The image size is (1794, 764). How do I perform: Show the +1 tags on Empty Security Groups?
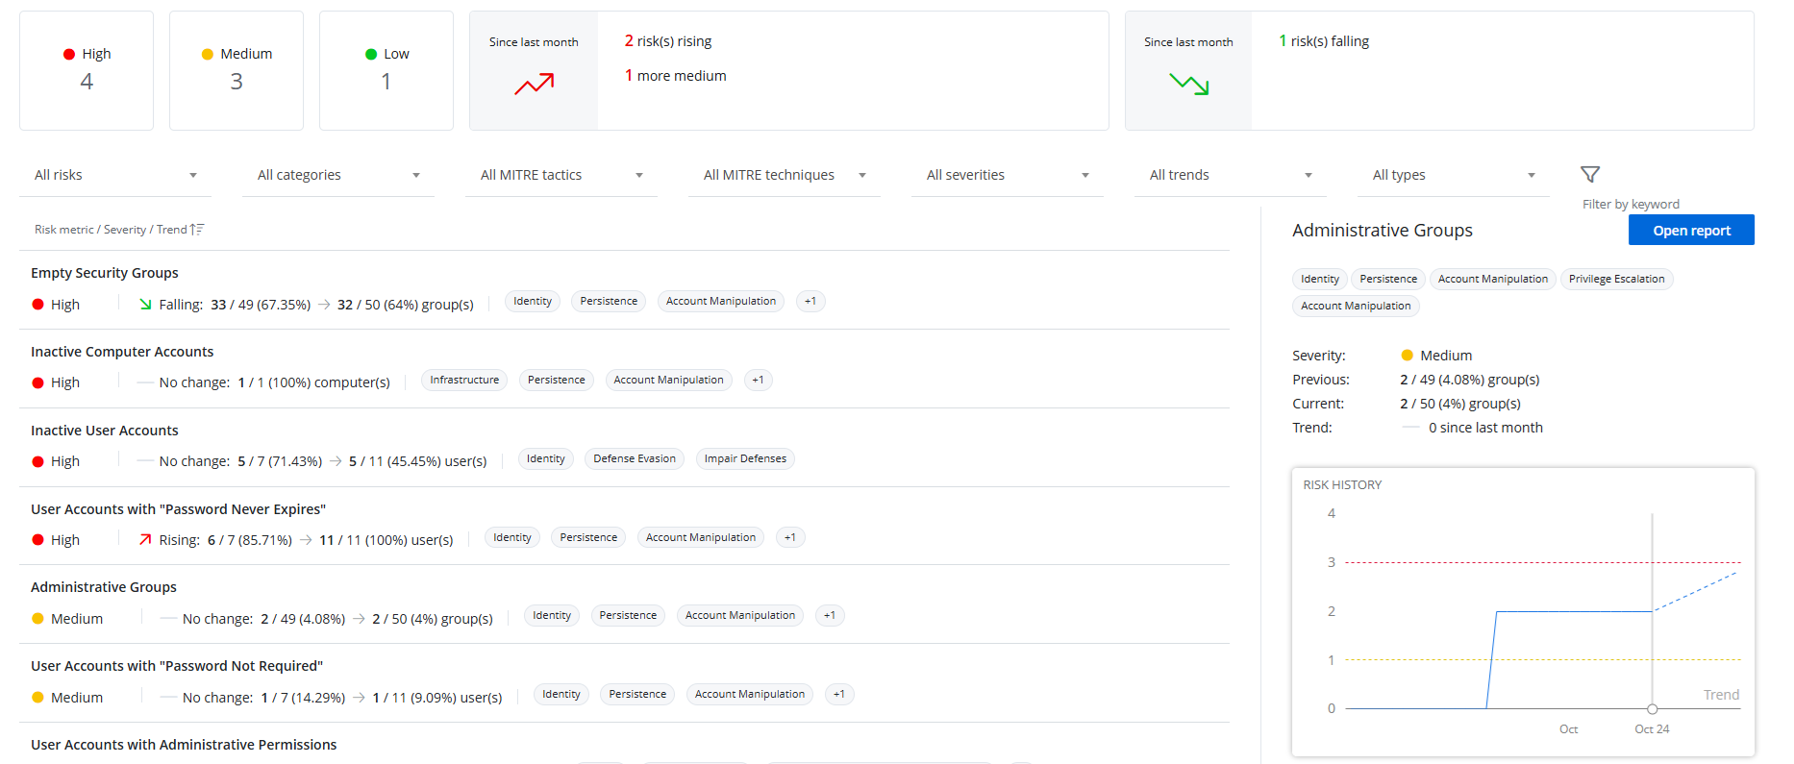click(x=810, y=302)
